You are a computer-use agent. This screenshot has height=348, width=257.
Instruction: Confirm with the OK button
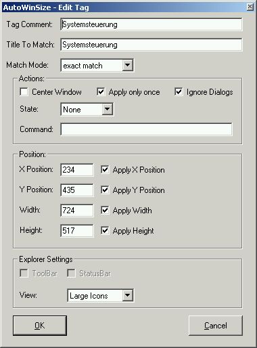(40, 326)
